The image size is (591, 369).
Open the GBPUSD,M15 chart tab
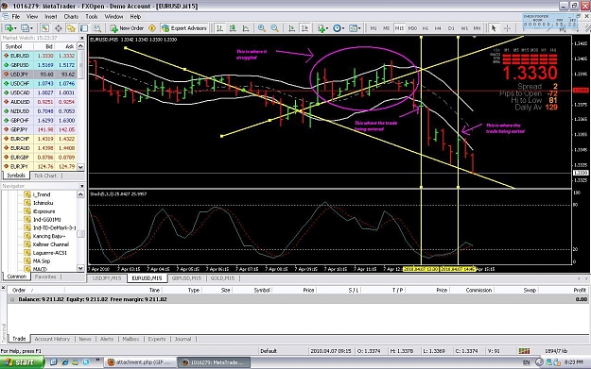[186, 278]
